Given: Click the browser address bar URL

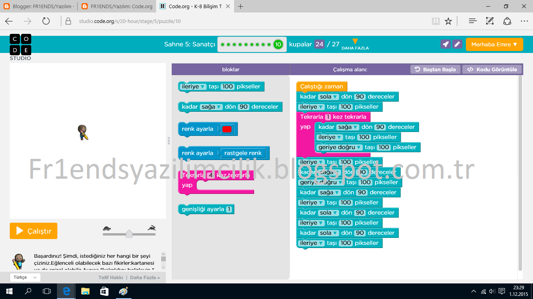Looking at the screenshot, I should pyautogui.click(x=130, y=21).
